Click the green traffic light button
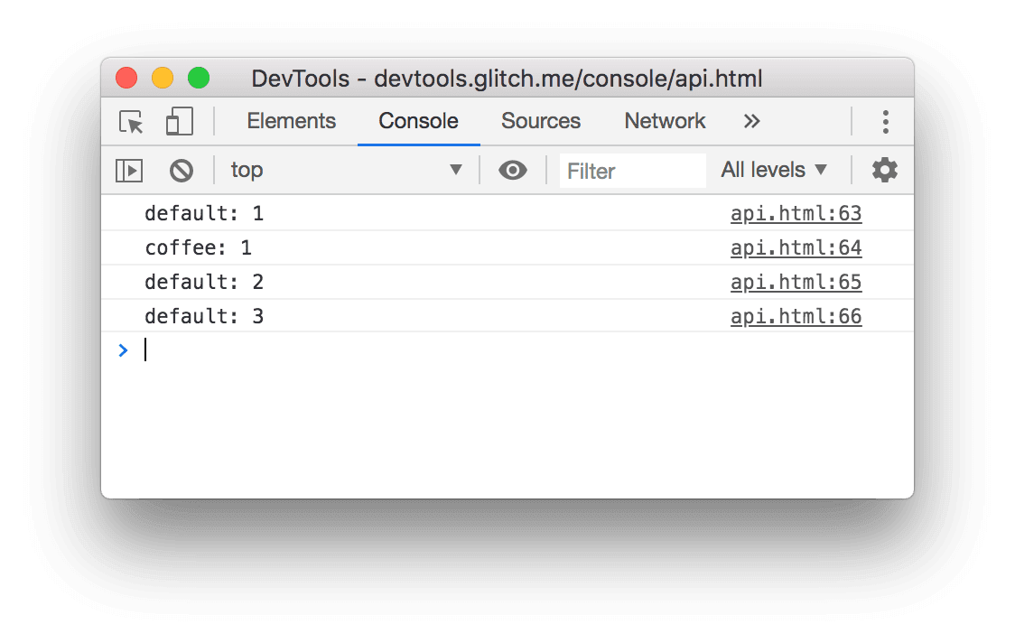This screenshot has width=1015, height=643. point(199,78)
